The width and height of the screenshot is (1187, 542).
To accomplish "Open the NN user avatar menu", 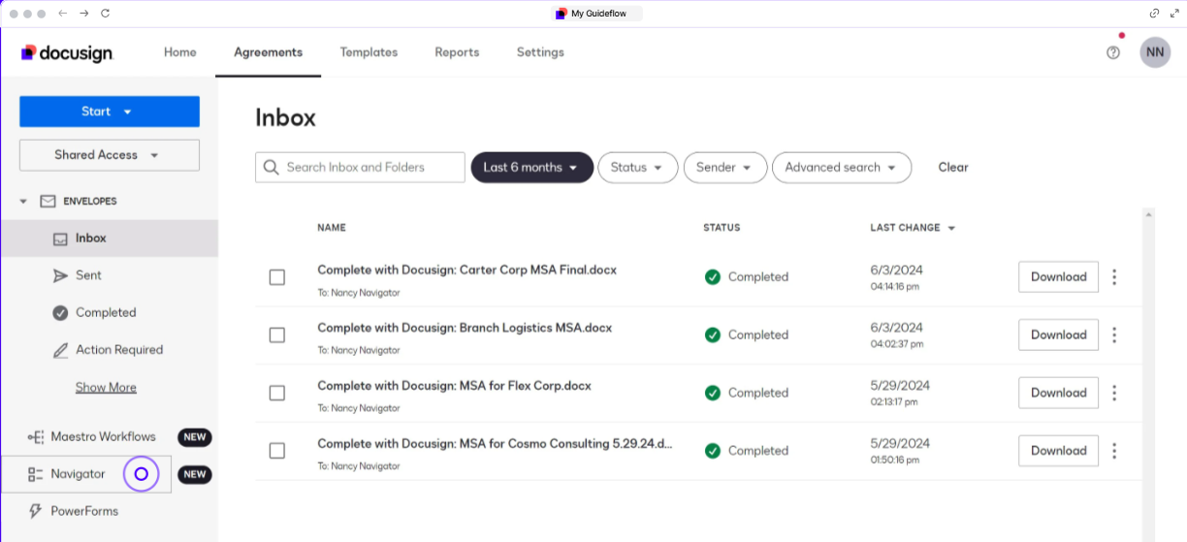I will point(1155,52).
